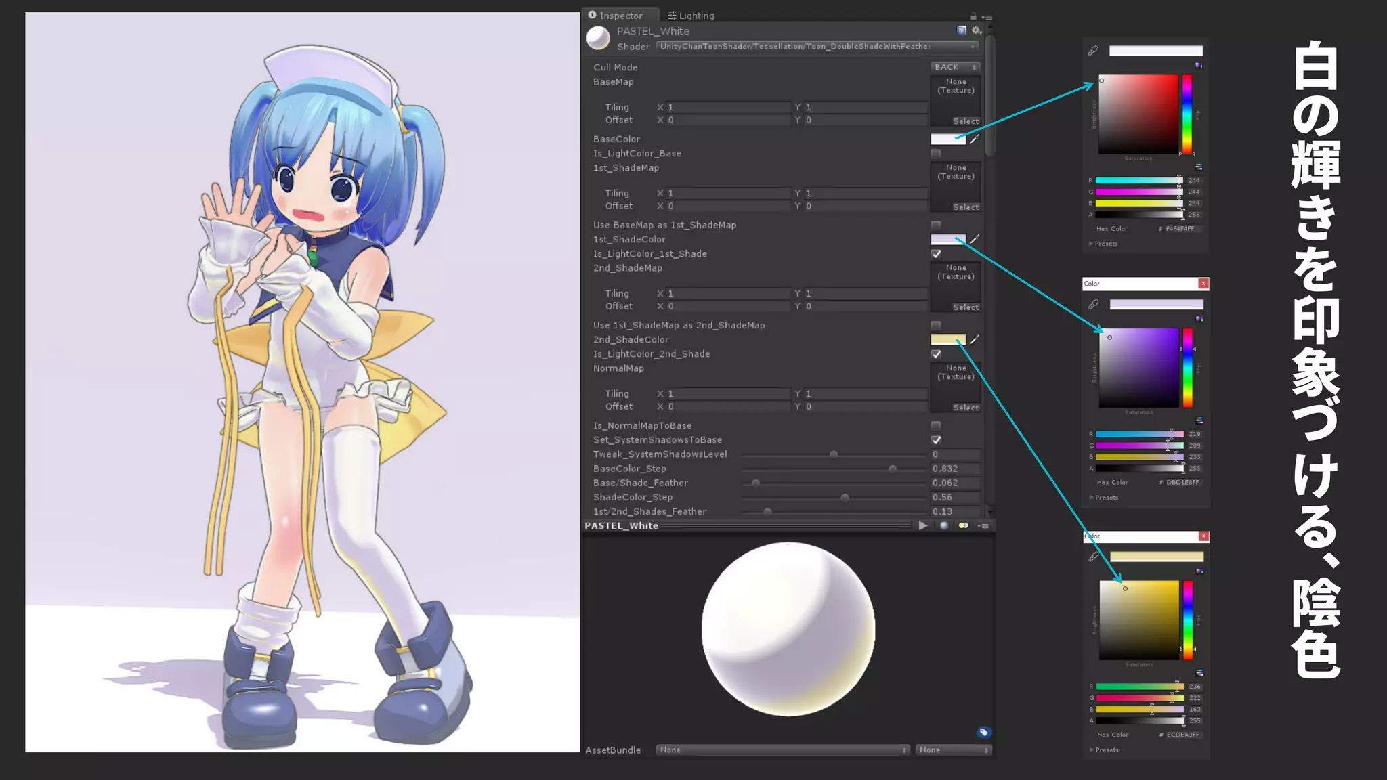
Task: Click the BaseColor_Step value field
Action: 955,469
